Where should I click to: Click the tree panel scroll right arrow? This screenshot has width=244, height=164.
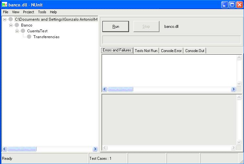coord(95,149)
